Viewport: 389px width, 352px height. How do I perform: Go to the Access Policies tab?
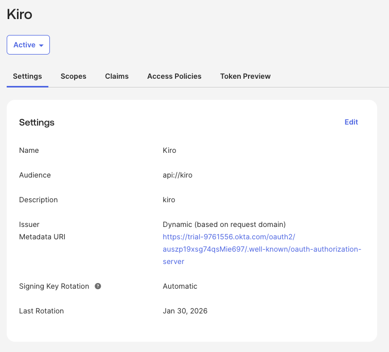point(174,76)
